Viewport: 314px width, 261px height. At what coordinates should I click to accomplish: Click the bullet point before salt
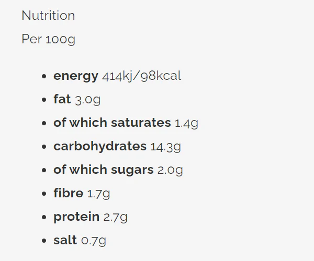point(44,241)
